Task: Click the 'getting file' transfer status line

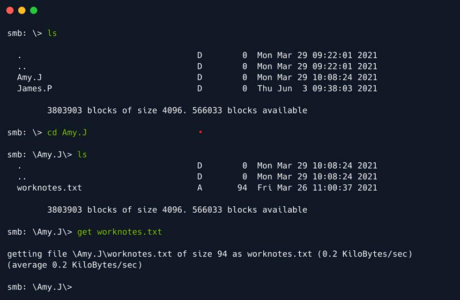Action: click(x=210, y=254)
